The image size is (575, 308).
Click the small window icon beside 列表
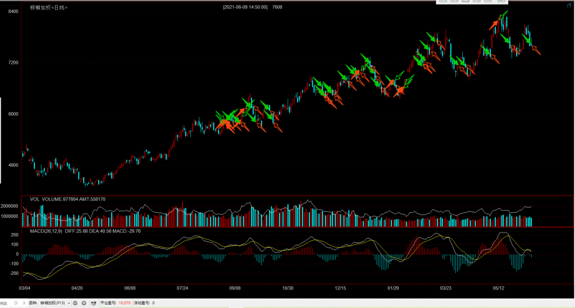click(16, 303)
